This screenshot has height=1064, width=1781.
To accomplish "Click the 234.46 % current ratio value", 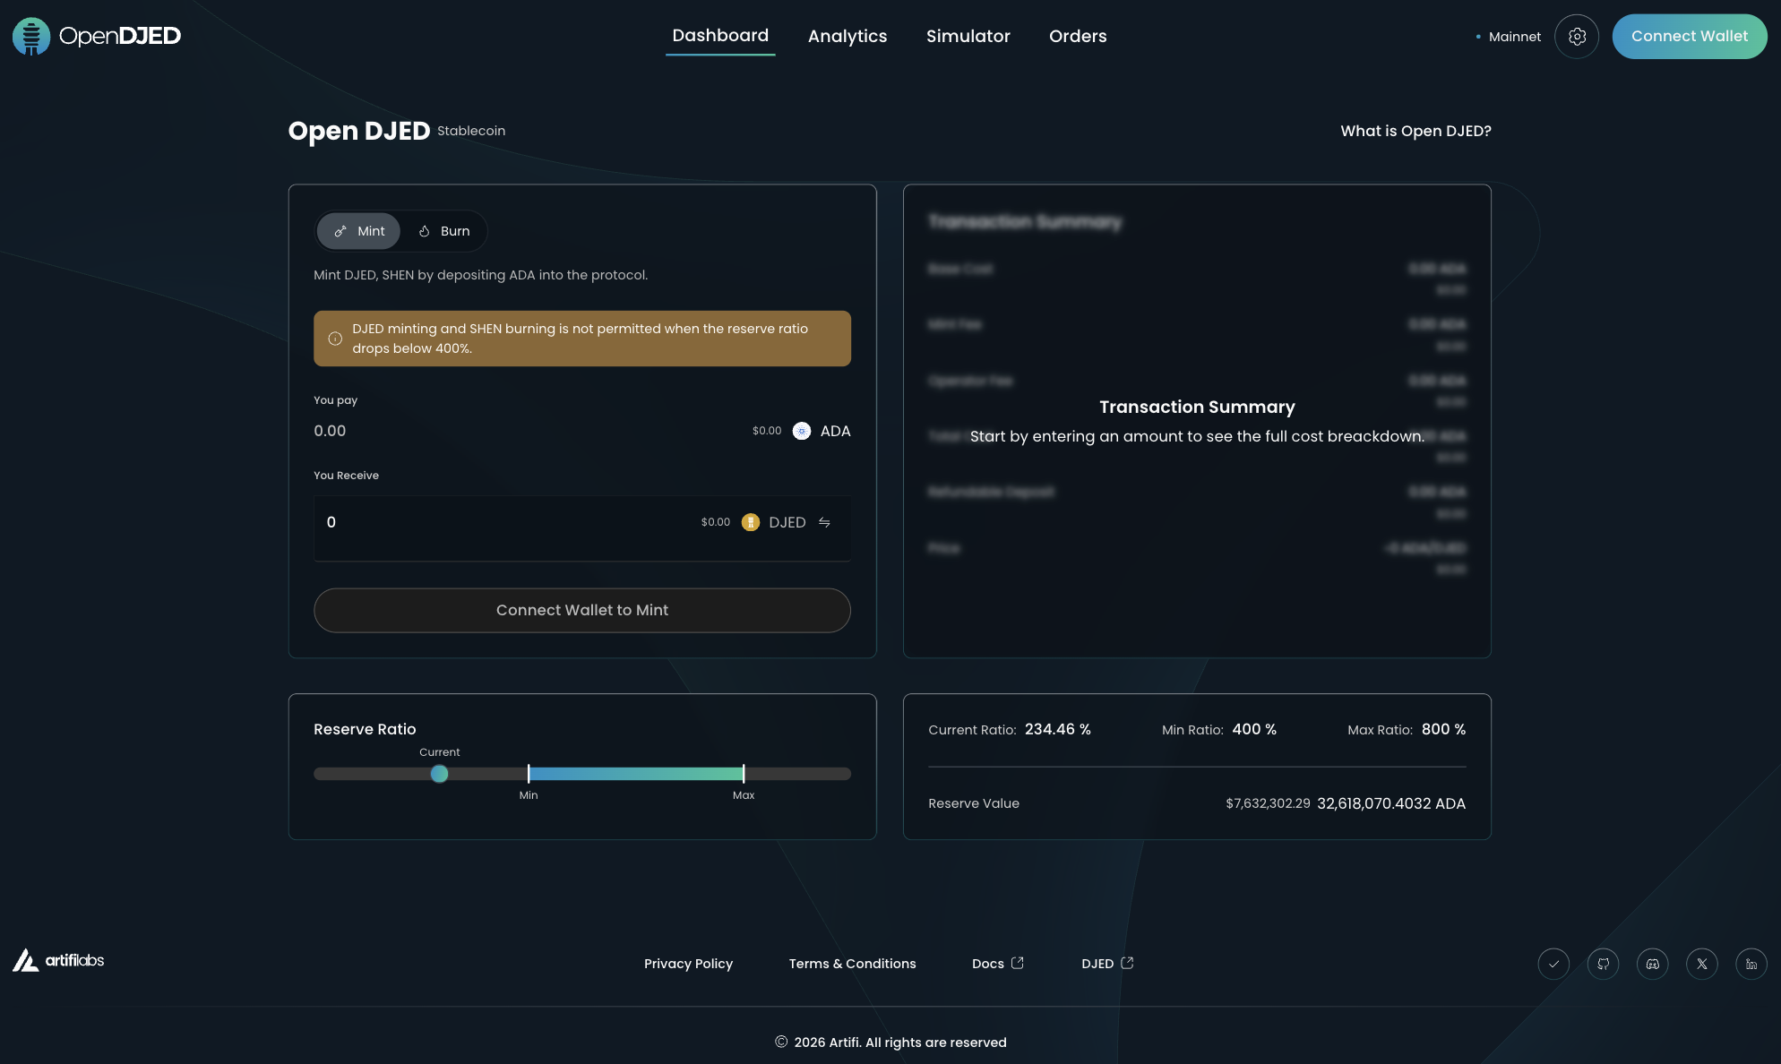I will [x=1058, y=729].
